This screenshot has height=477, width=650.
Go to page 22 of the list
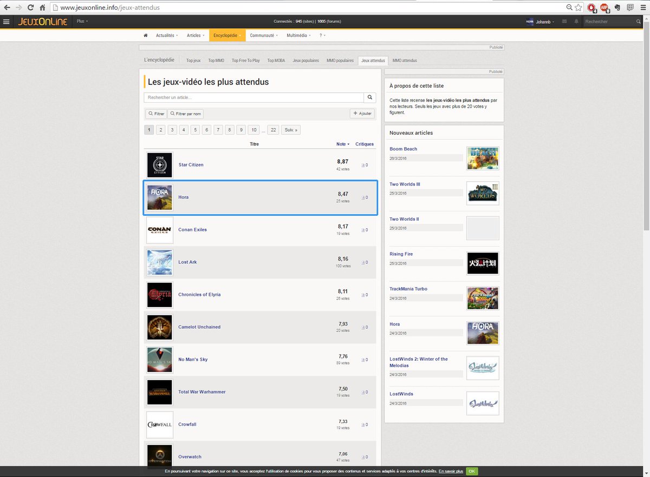coord(274,130)
